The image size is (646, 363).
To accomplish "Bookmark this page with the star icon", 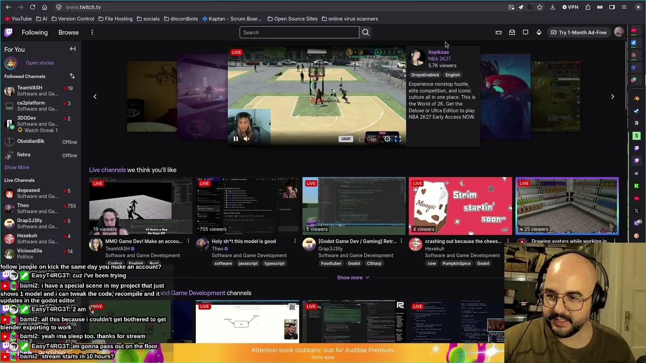I will click(x=540, y=7).
